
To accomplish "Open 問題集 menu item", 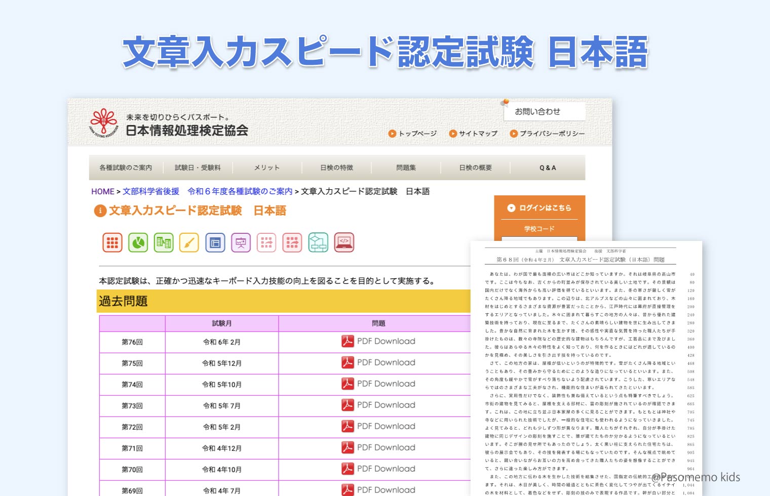I will coord(406,168).
